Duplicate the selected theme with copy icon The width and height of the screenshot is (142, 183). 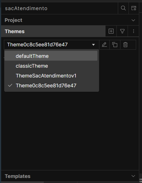[115, 45]
